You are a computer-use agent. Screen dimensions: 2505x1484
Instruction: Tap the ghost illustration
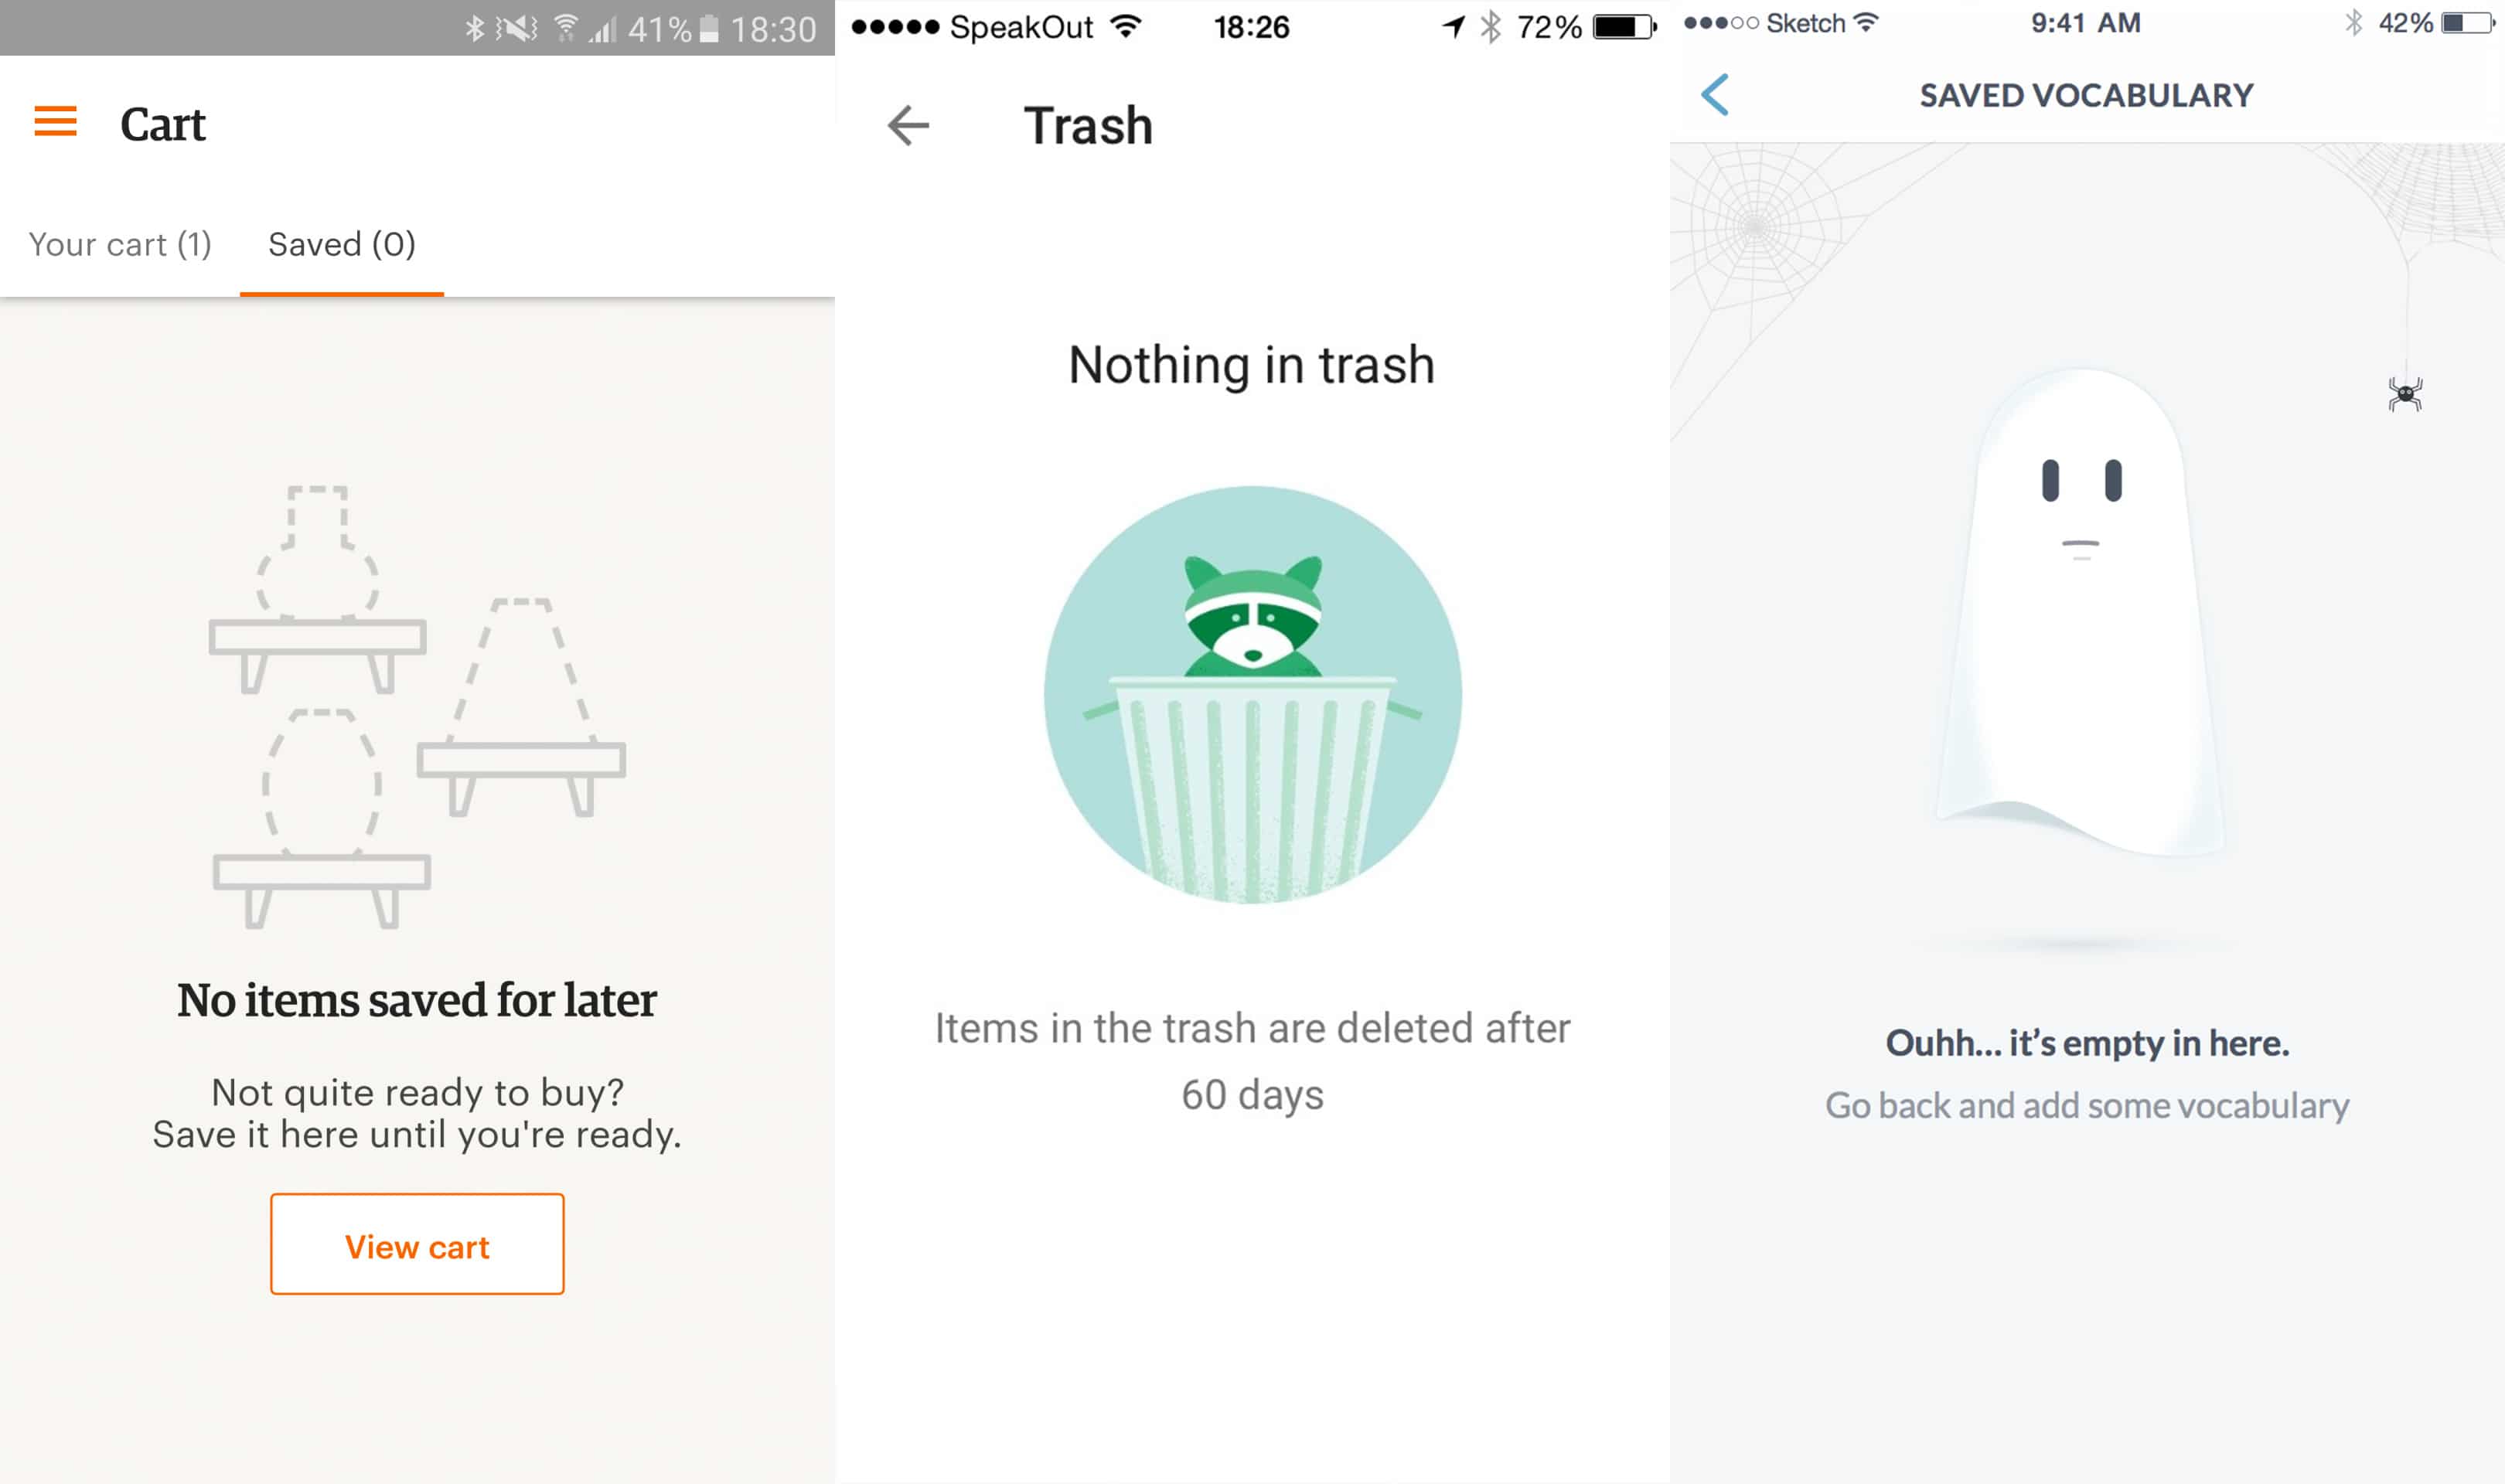click(2080, 612)
